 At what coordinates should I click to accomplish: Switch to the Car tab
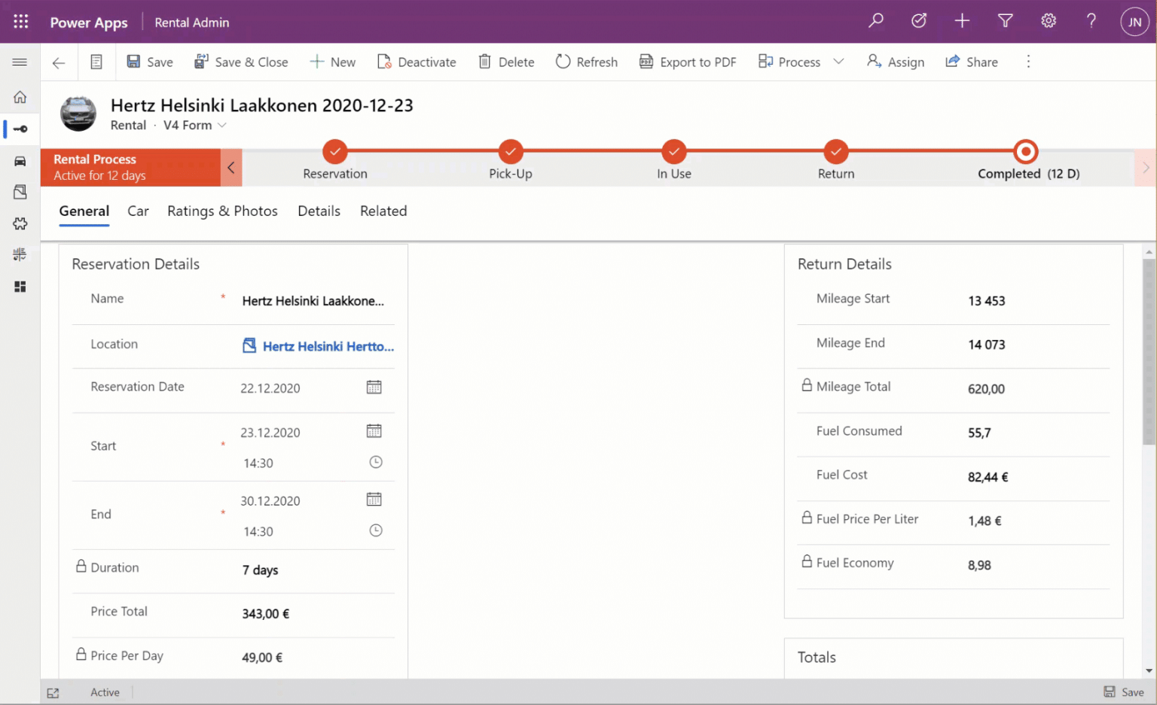point(138,211)
